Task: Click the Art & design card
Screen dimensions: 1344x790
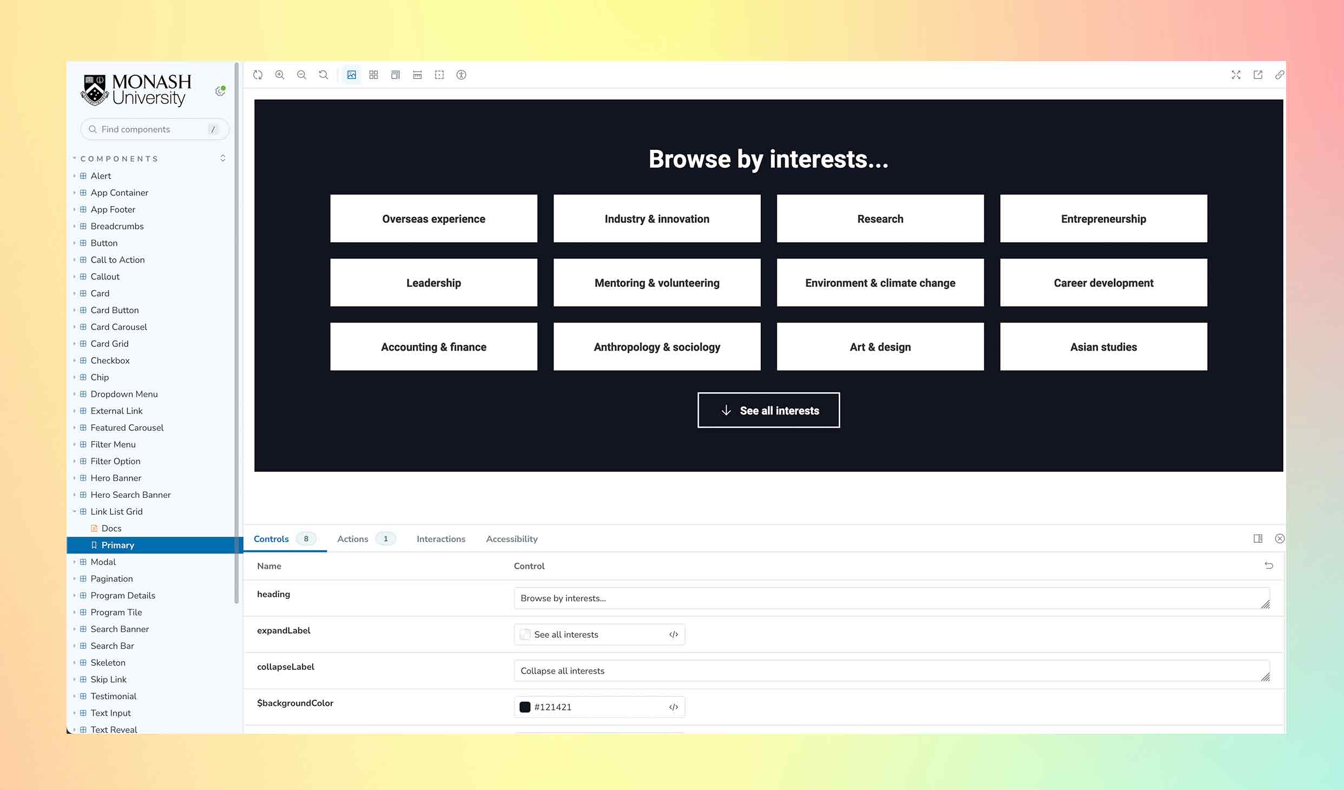Action: click(x=880, y=346)
